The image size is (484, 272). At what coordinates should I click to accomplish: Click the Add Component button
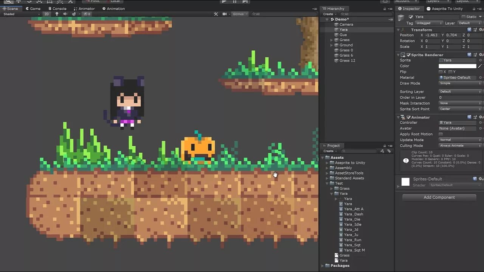(439, 197)
